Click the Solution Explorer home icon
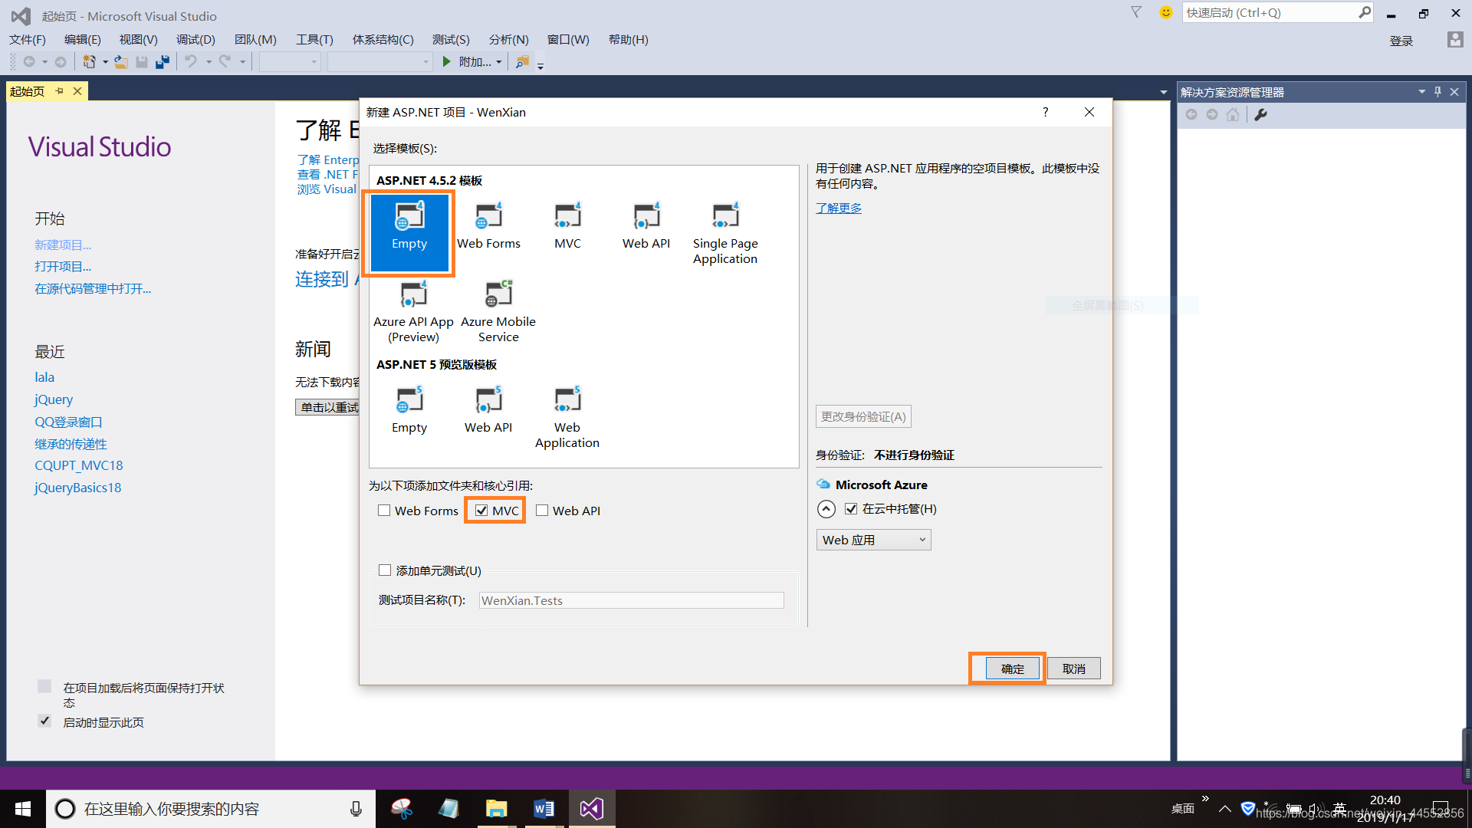Screen dimensions: 1472x828 coord(1233,114)
